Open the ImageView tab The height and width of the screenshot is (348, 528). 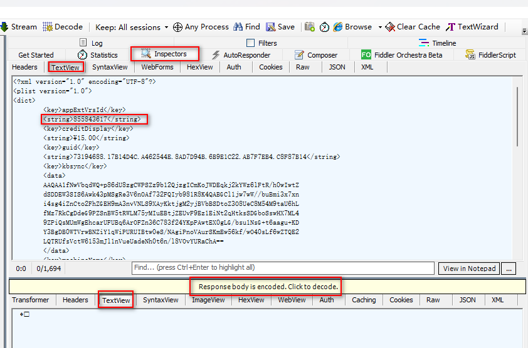[208, 300]
